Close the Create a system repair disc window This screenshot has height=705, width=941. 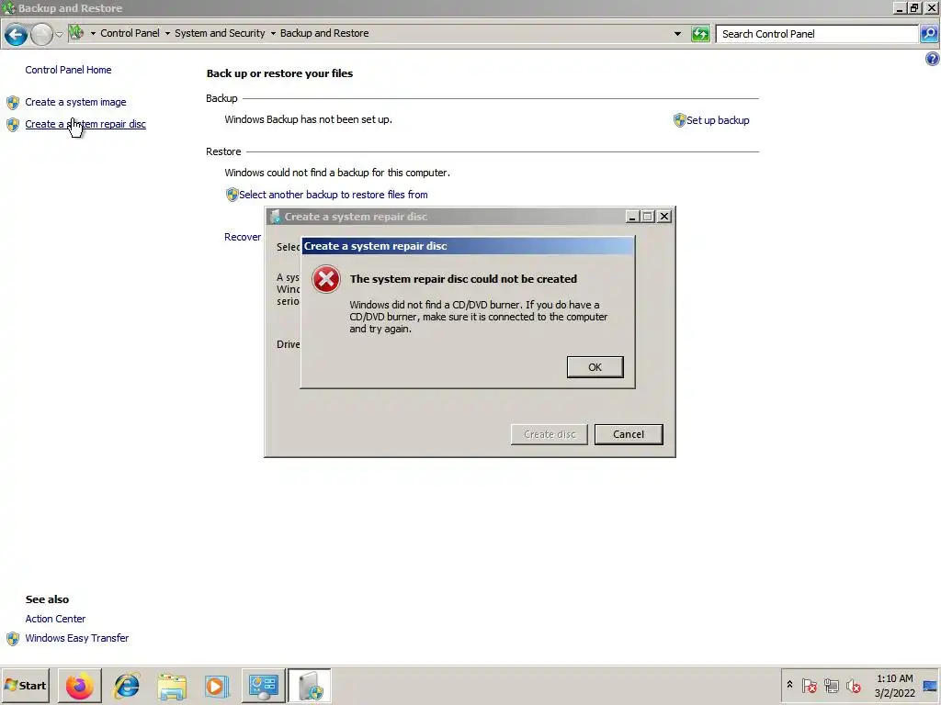coord(663,217)
